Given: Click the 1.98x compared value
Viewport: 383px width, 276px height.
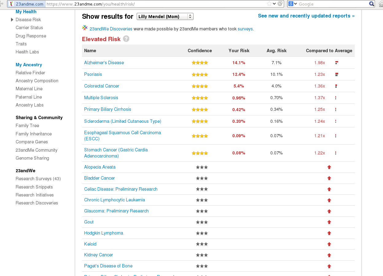Looking at the screenshot, I should tap(319, 63).
